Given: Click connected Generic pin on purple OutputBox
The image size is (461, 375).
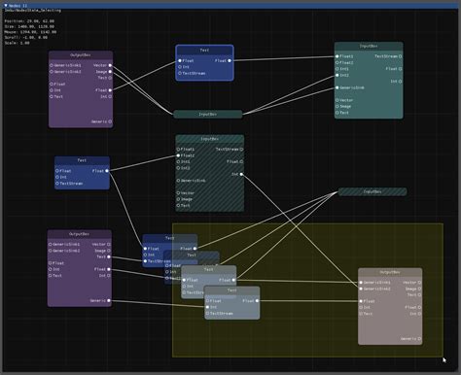Looking at the screenshot, I should point(109,300).
